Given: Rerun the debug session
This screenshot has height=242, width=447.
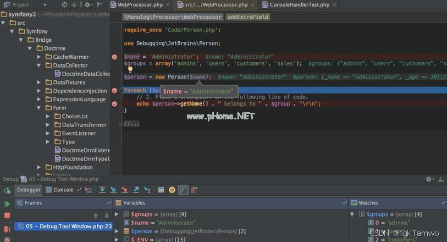Looking at the screenshot, I should coord(7,190).
